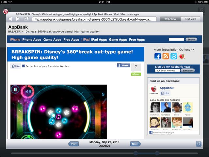Viewport: 209px width, 157px height.
Task: Click the green retweet button
Action: tap(136, 74)
